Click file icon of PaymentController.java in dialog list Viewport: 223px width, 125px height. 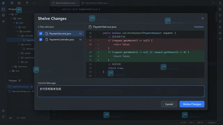click(46, 40)
